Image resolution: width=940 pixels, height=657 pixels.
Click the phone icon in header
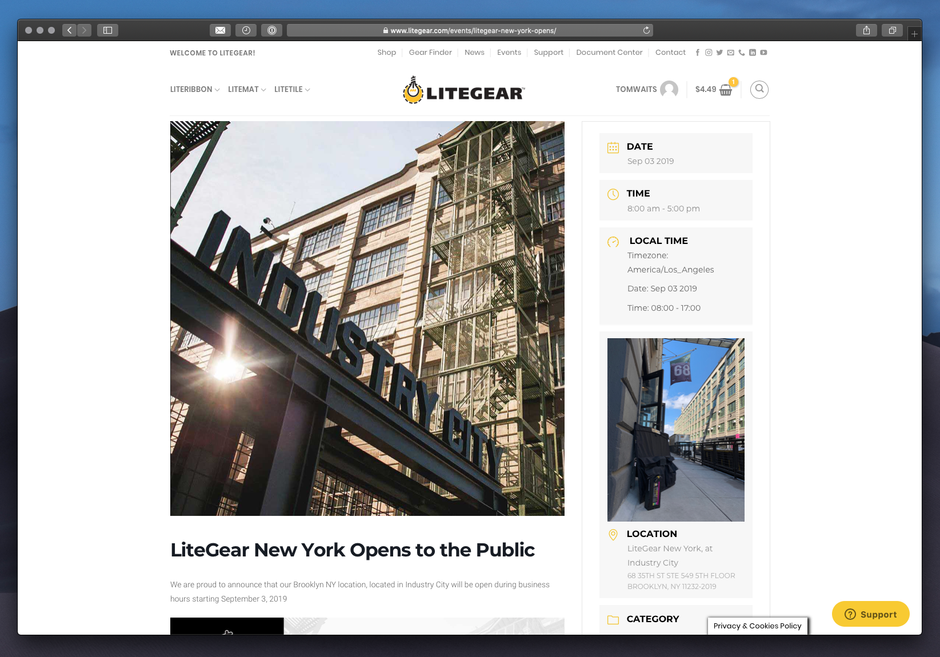coord(741,53)
